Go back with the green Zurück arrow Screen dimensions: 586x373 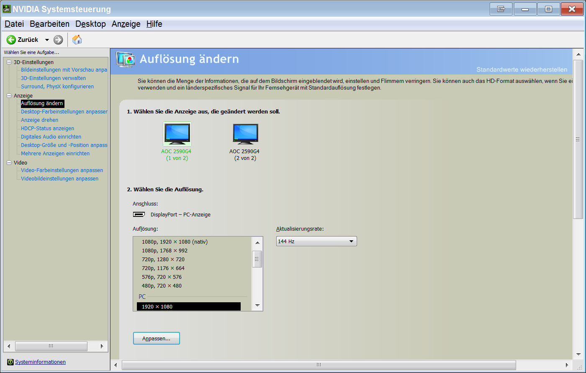(x=11, y=40)
